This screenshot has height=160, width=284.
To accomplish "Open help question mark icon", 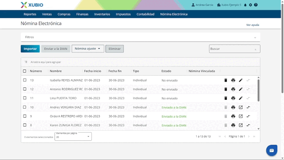I will click(256, 5).
